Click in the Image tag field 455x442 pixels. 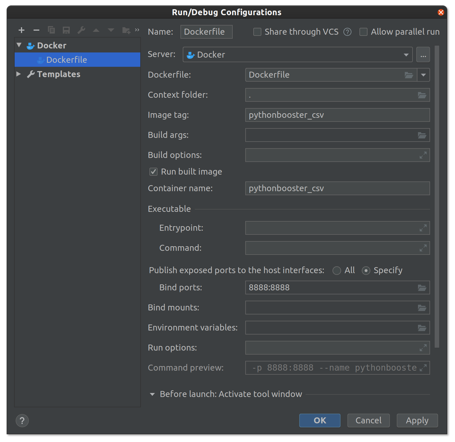[338, 115]
